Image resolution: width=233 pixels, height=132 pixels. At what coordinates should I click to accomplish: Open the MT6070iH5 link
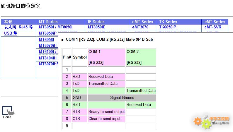click(x=48, y=64)
